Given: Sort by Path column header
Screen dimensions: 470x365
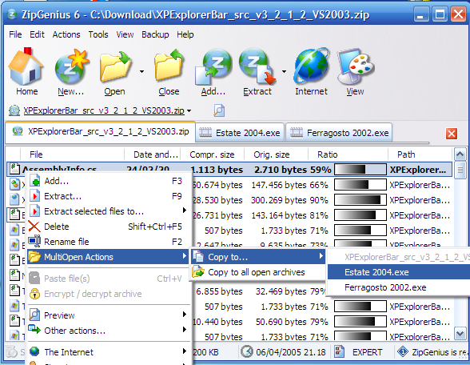Looking at the screenshot, I should pos(420,154).
